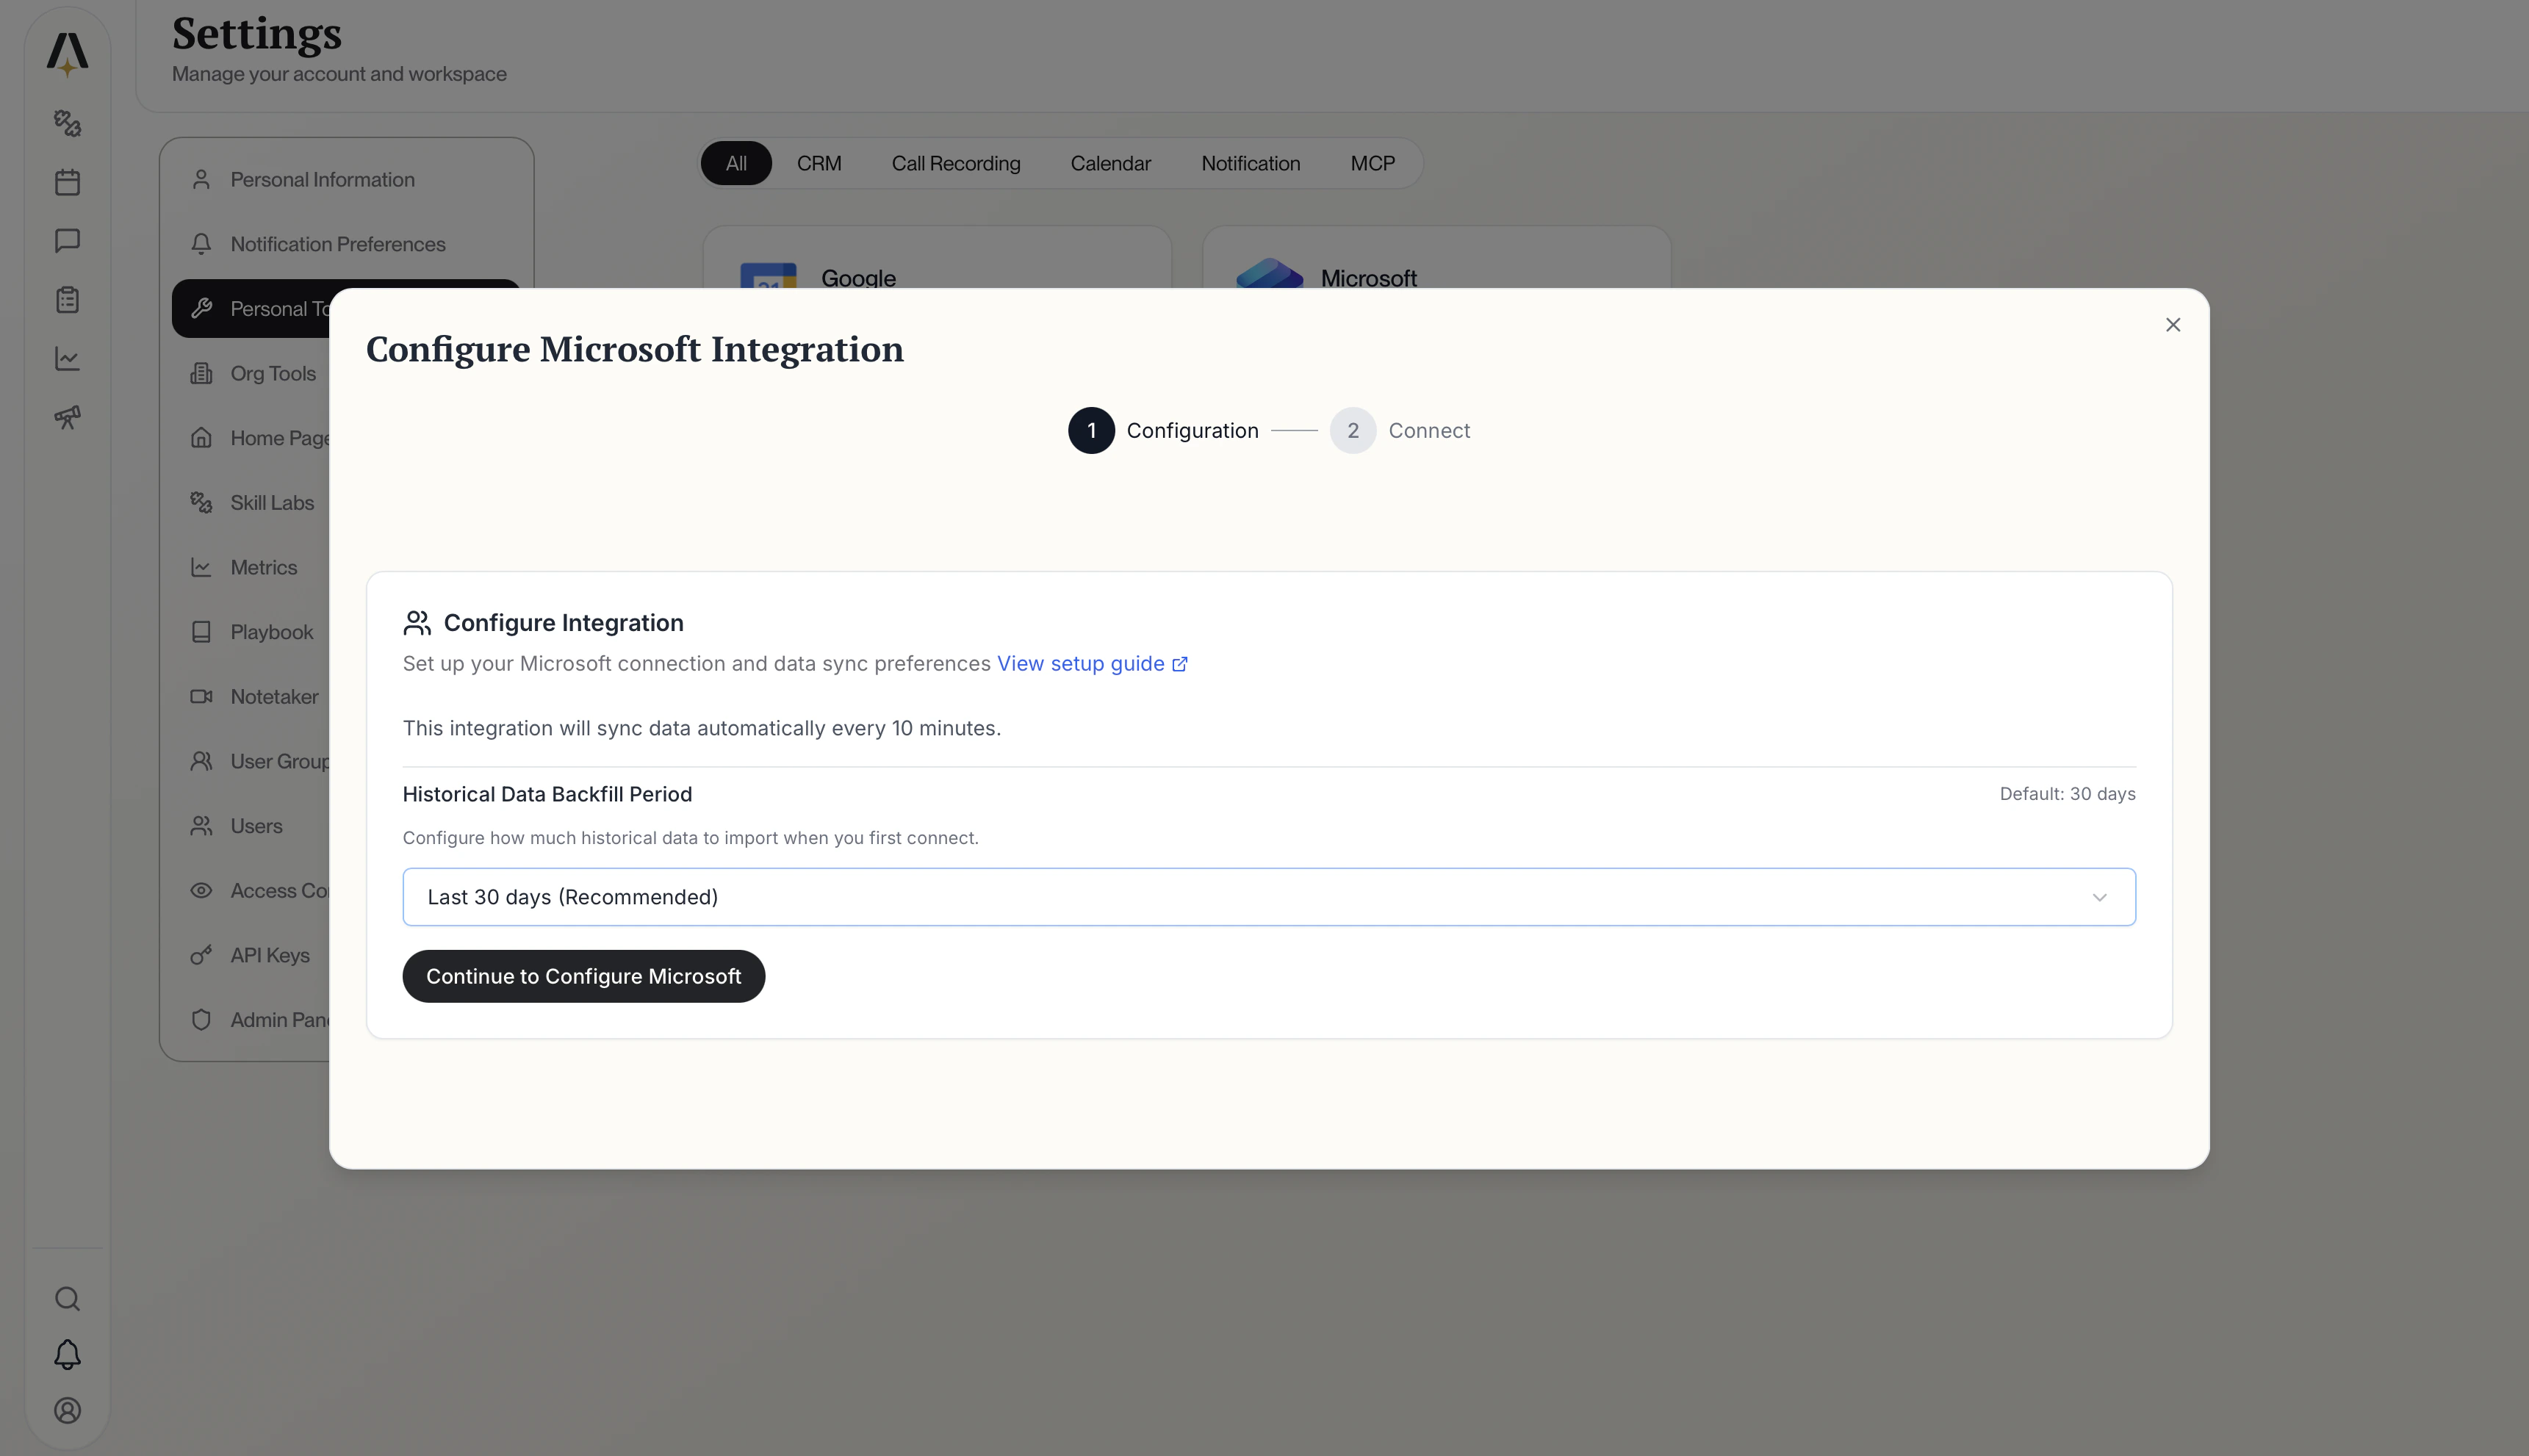Open the View setup guide link
The image size is (2529, 1456).
[1080, 664]
